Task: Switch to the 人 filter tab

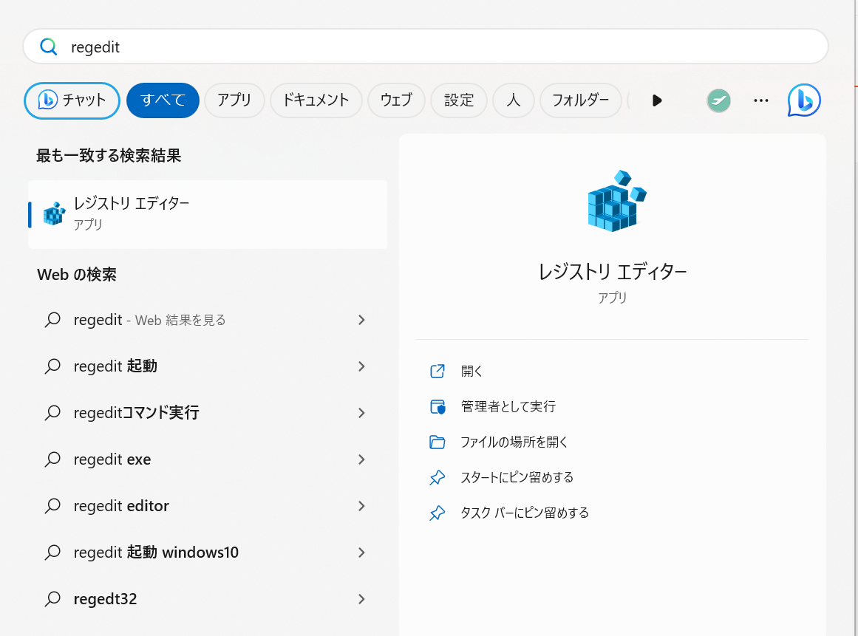Action: click(514, 100)
